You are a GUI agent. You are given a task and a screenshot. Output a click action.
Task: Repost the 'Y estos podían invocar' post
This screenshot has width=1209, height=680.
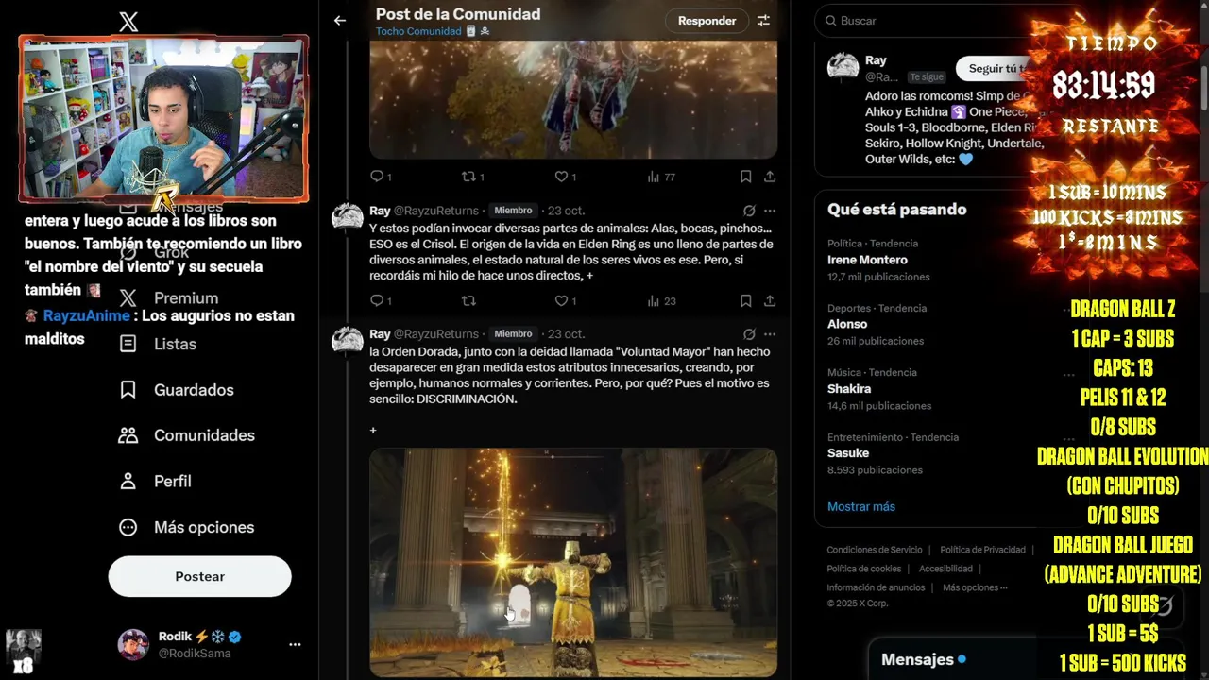click(468, 301)
